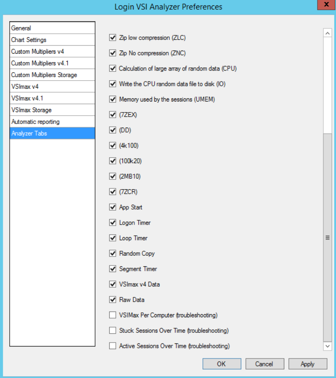Select Analyzer Tabs category
The image size is (336, 378).
click(52, 133)
